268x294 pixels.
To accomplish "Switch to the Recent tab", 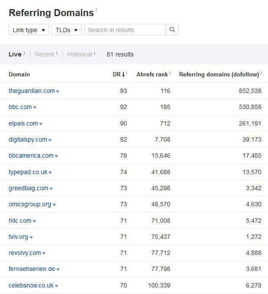I will pyautogui.click(x=44, y=54).
